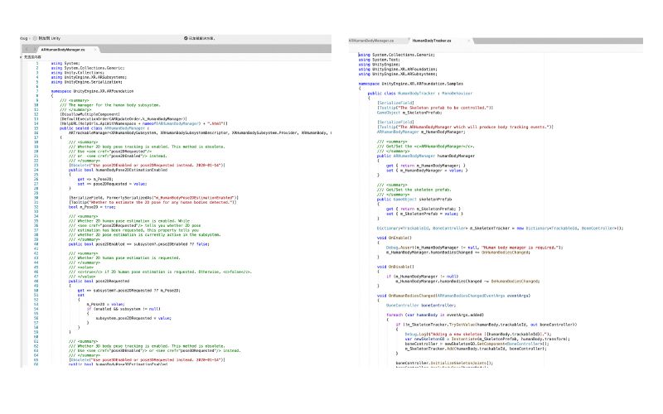Go forward with the right navigation arrow
663x414 pixels.
click(x=34, y=50)
